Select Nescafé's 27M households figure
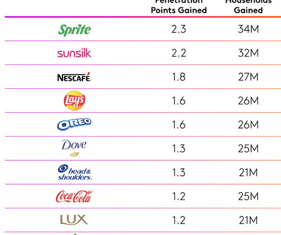The width and height of the screenshot is (281, 235). [248, 77]
